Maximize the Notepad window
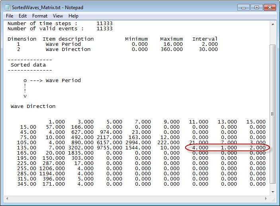This screenshot has width=280, height=206. tap(257, 8)
